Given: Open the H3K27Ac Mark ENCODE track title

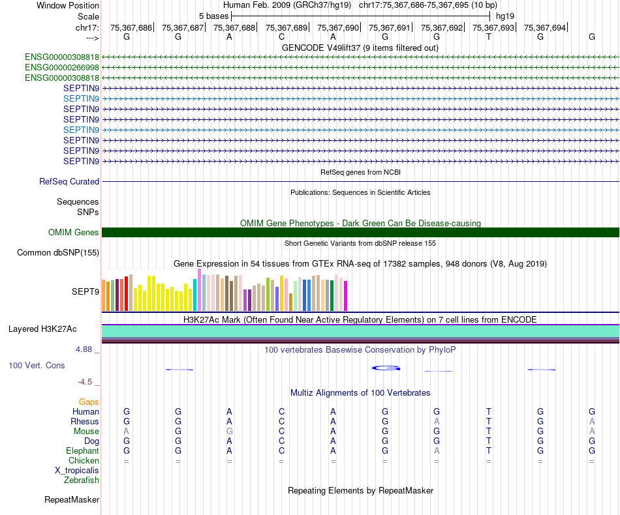Looking at the screenshot, I should [360, 320].
